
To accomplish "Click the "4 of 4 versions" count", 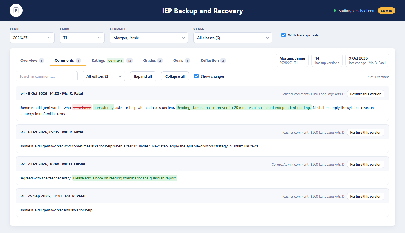I will (378, 77).
